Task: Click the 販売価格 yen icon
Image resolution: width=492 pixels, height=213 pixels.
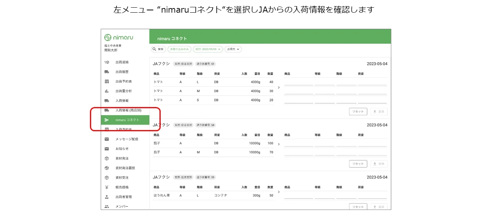Action: (107, 187)
